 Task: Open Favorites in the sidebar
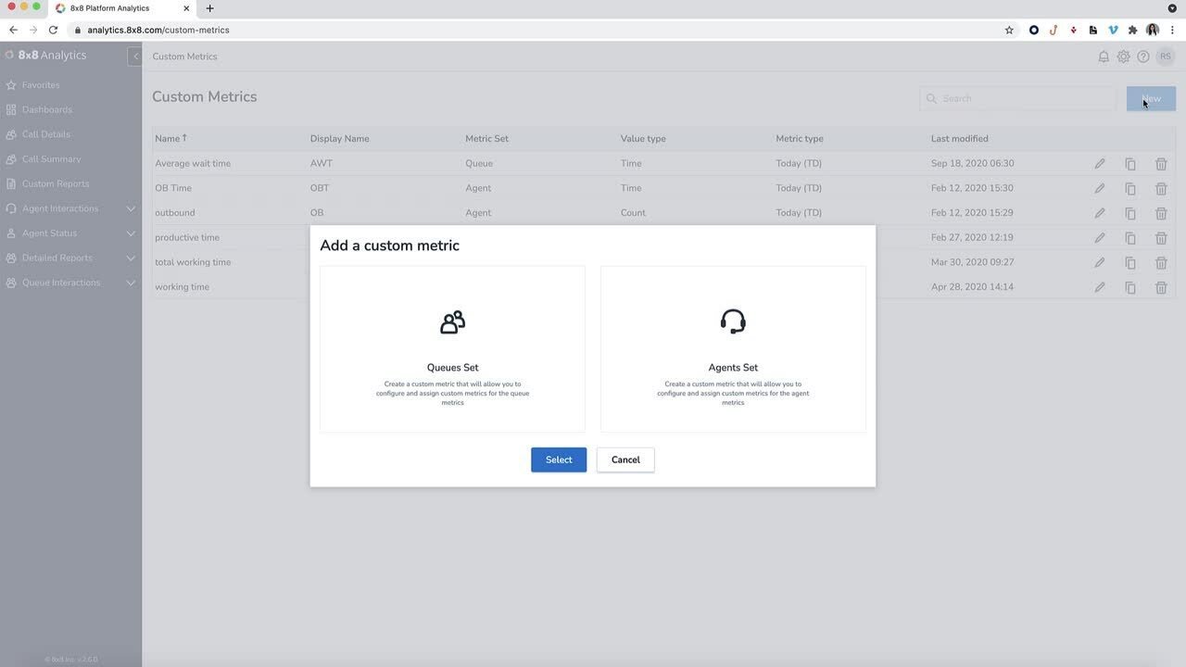[x=41, y=85]
